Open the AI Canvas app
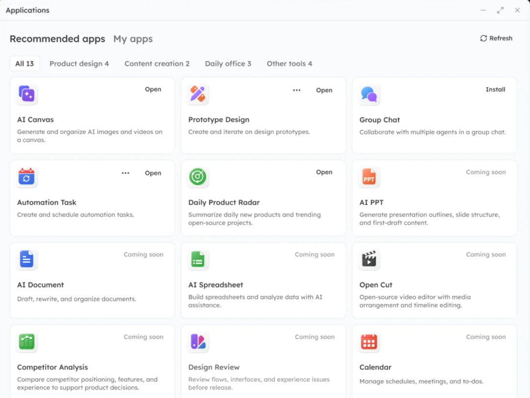This screenshot has width=530, height=398. point(153,89)
